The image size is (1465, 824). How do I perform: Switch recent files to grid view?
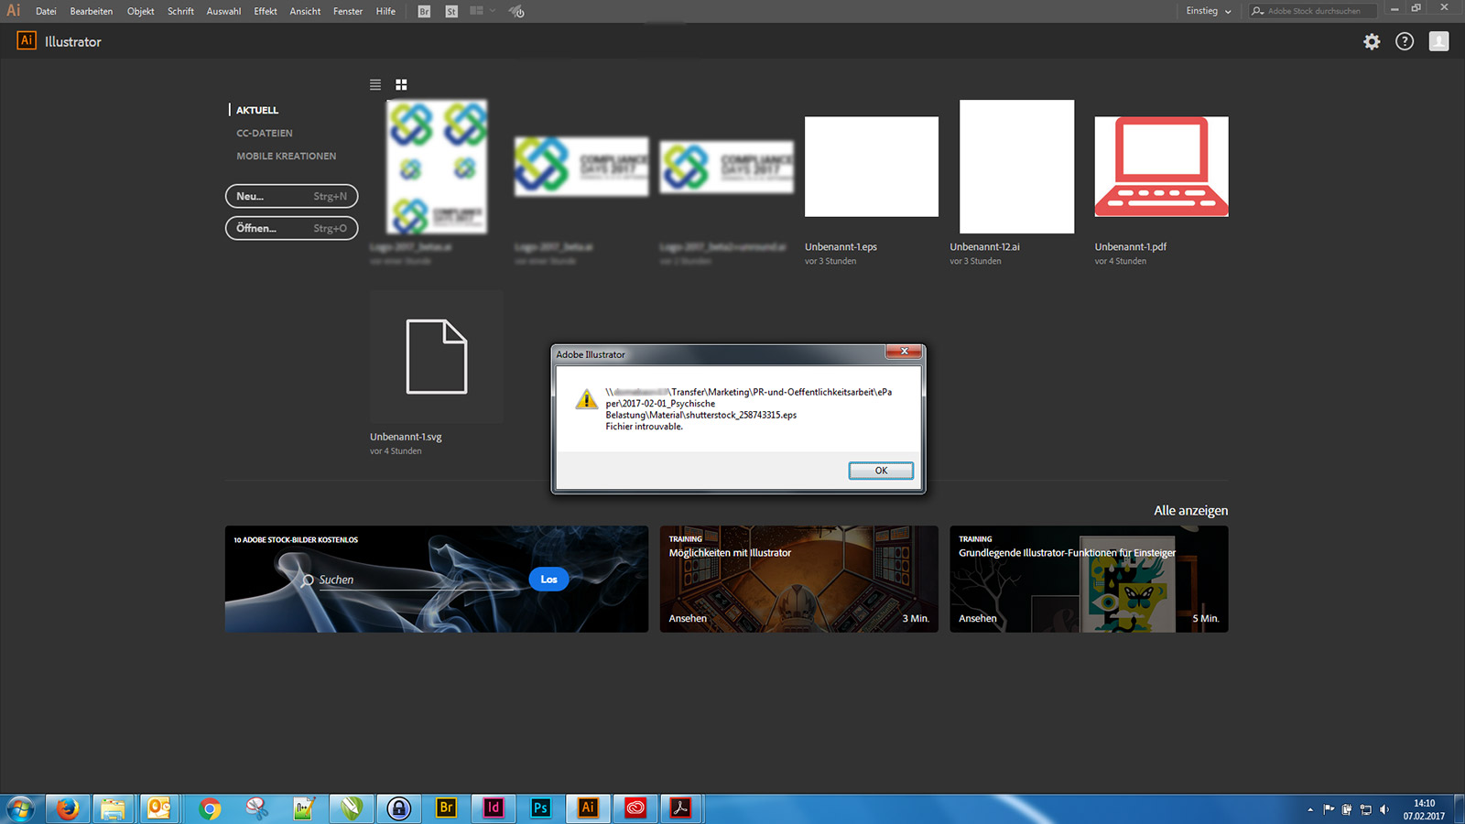click(x=401, y=84)
